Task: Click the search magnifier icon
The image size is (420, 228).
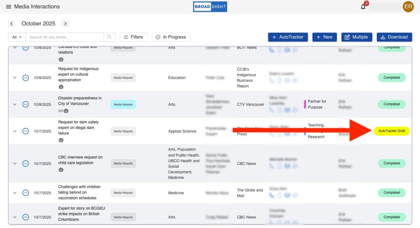Action: 109,37
